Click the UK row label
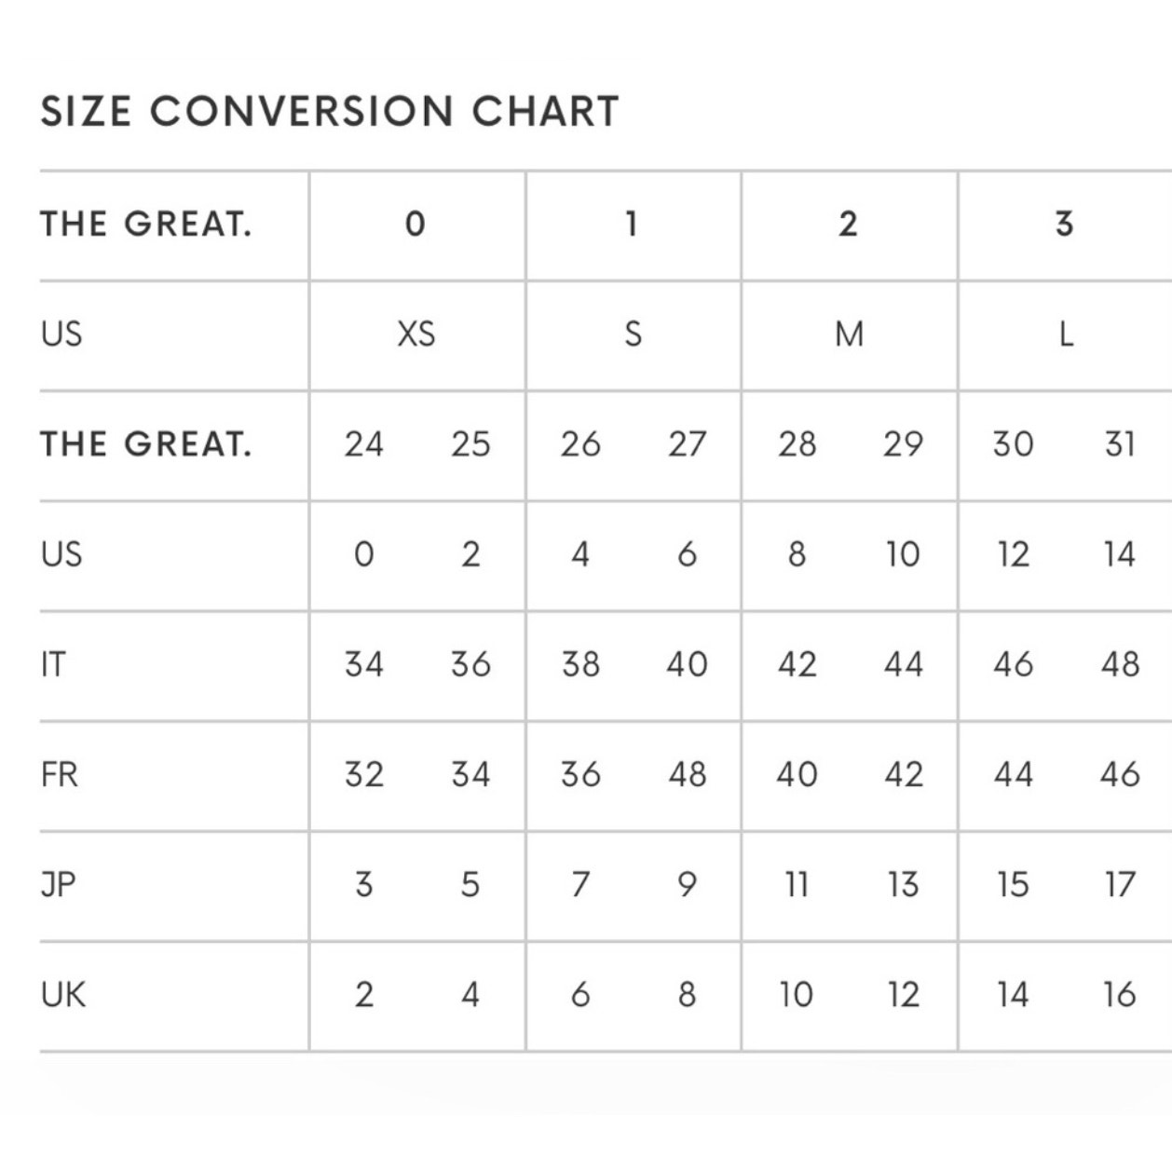Image resolution: width=1172 pixels, height=1172 pixels. coord(63,995)
